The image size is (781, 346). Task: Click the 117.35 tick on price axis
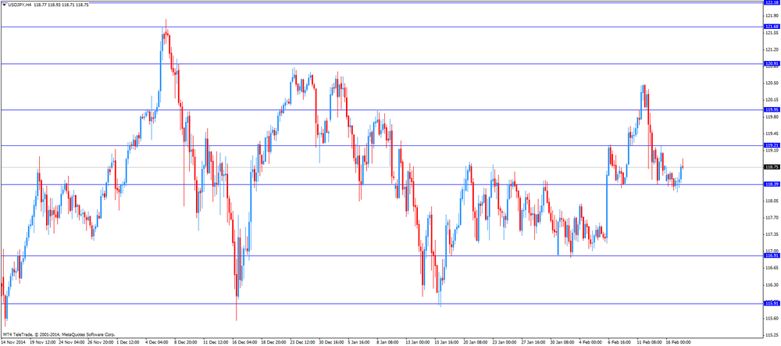772,234
